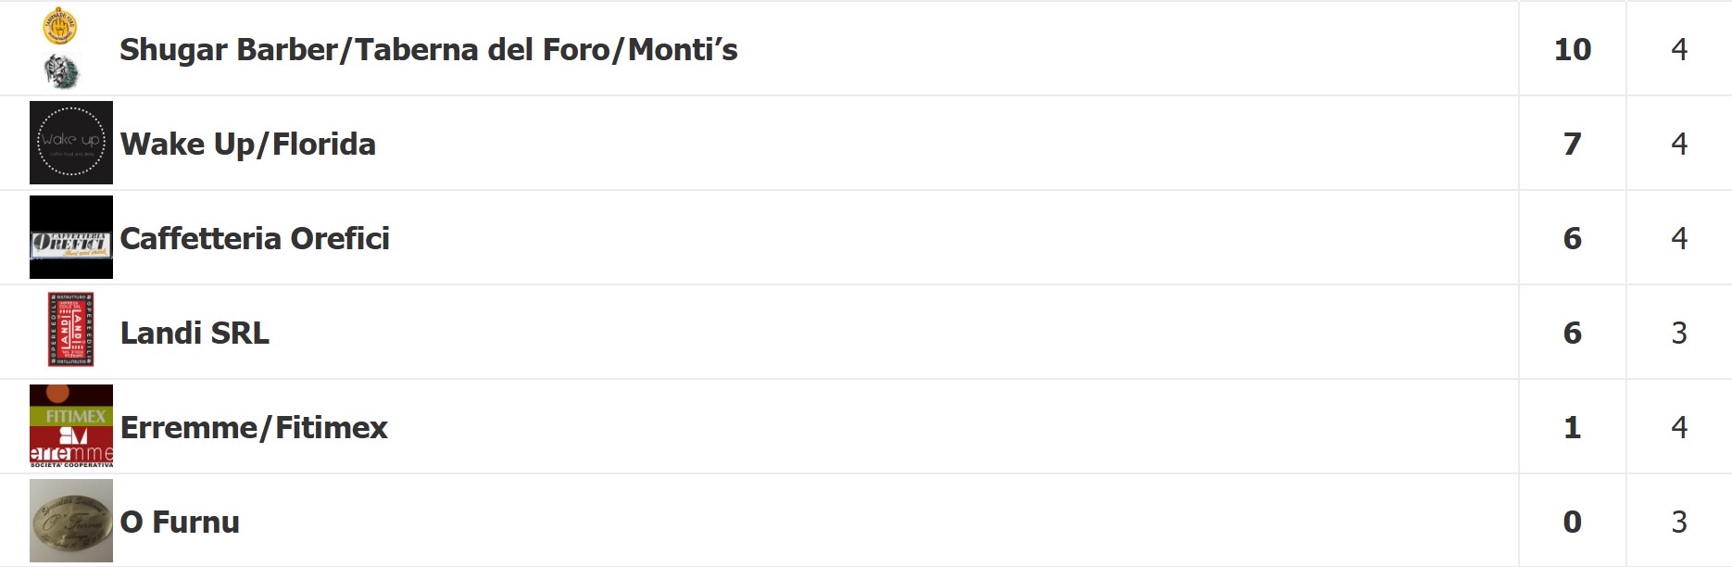Click the yellow Shugar Barber crest logo

[60, 26]
